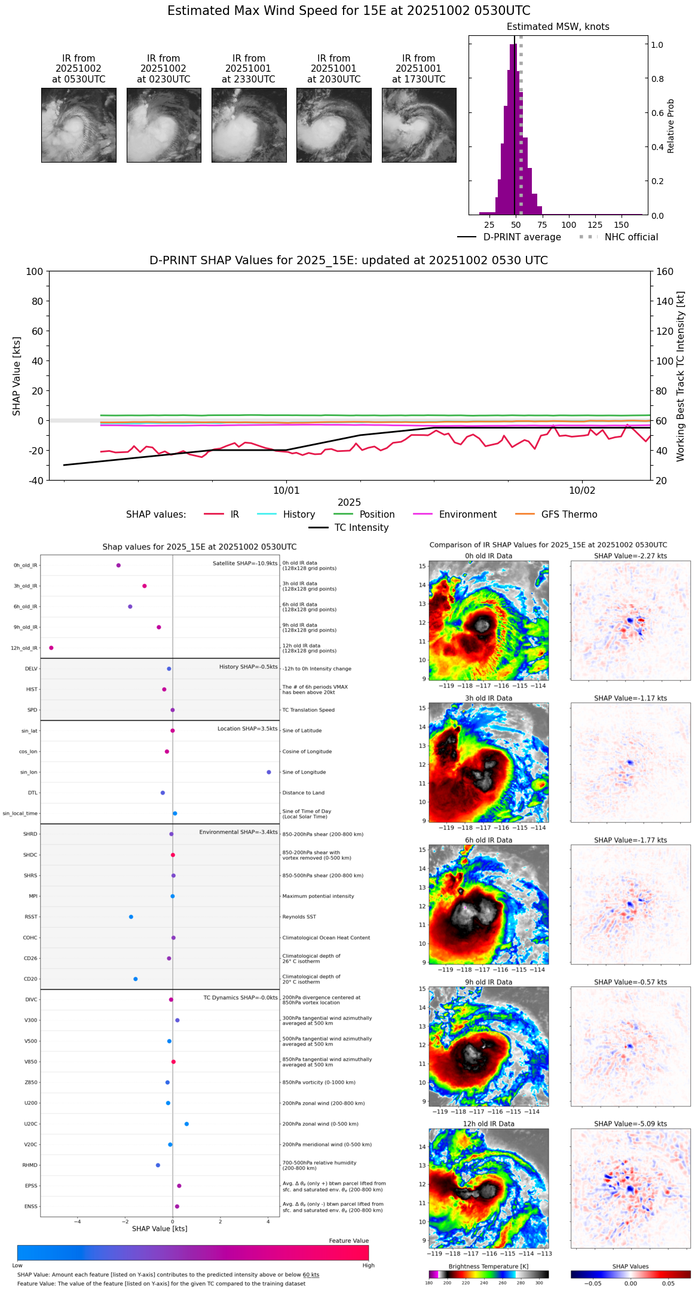
Task: Click the D-PRINT average legend entry
Action: [509, 237]
